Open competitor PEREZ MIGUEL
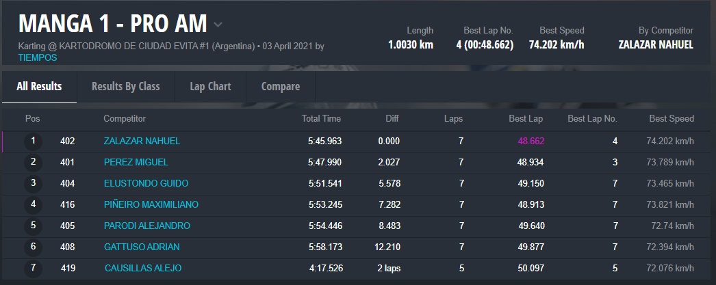This screenshot has height=285, width=716. pos(136,163)
